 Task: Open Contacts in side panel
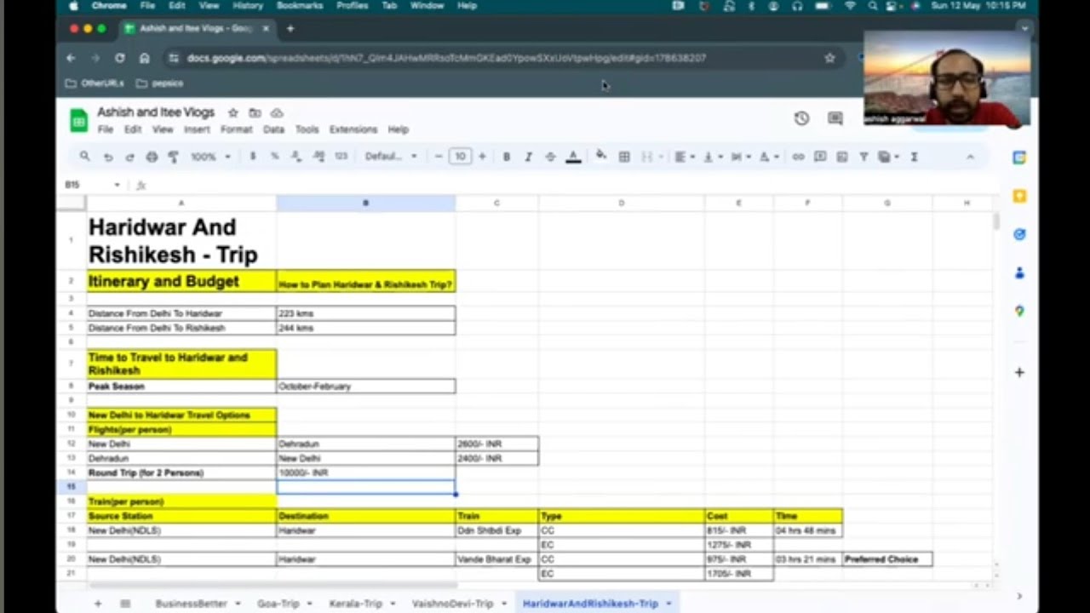tap(1019, 273)
